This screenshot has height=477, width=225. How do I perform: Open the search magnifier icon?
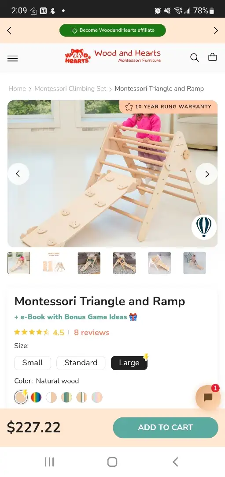click(x=194, y=57)
